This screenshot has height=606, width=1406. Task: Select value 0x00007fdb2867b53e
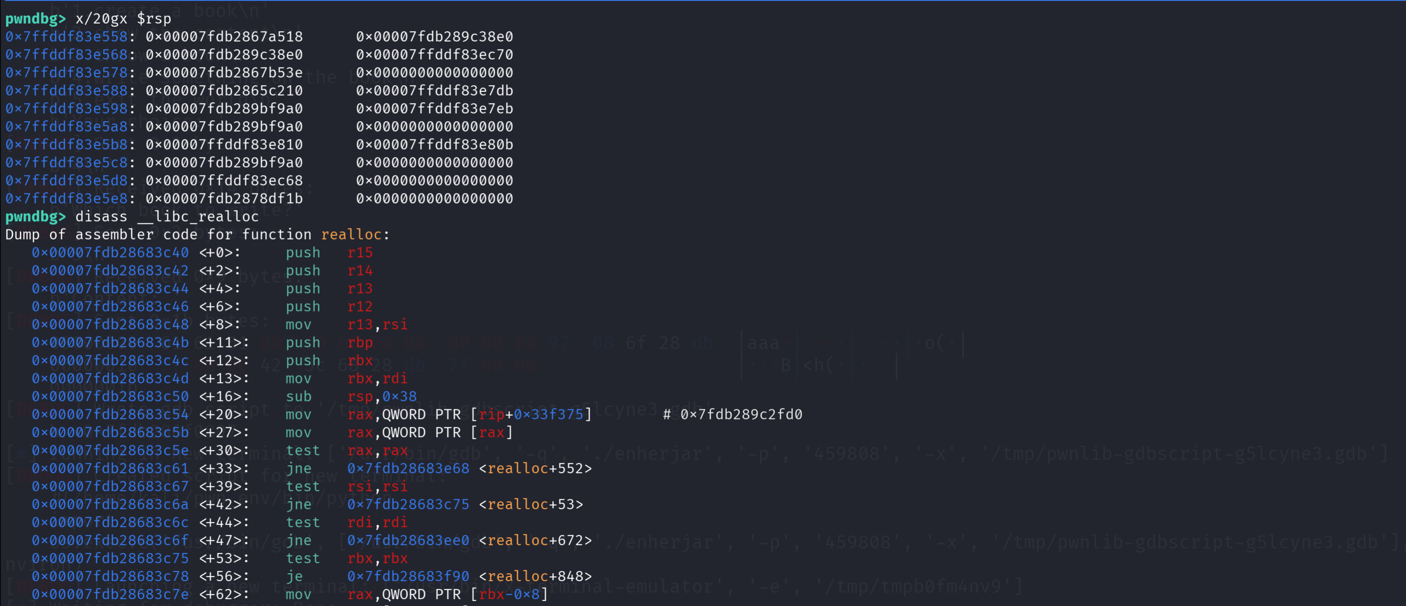(224, 72)
